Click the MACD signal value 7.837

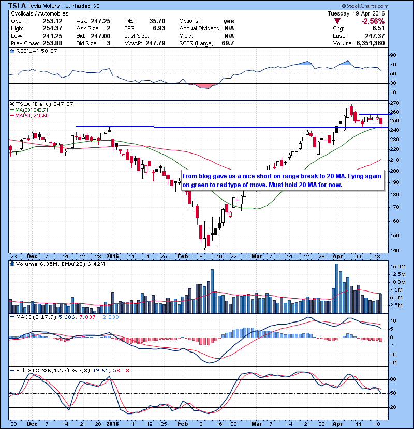coord(87,317)
